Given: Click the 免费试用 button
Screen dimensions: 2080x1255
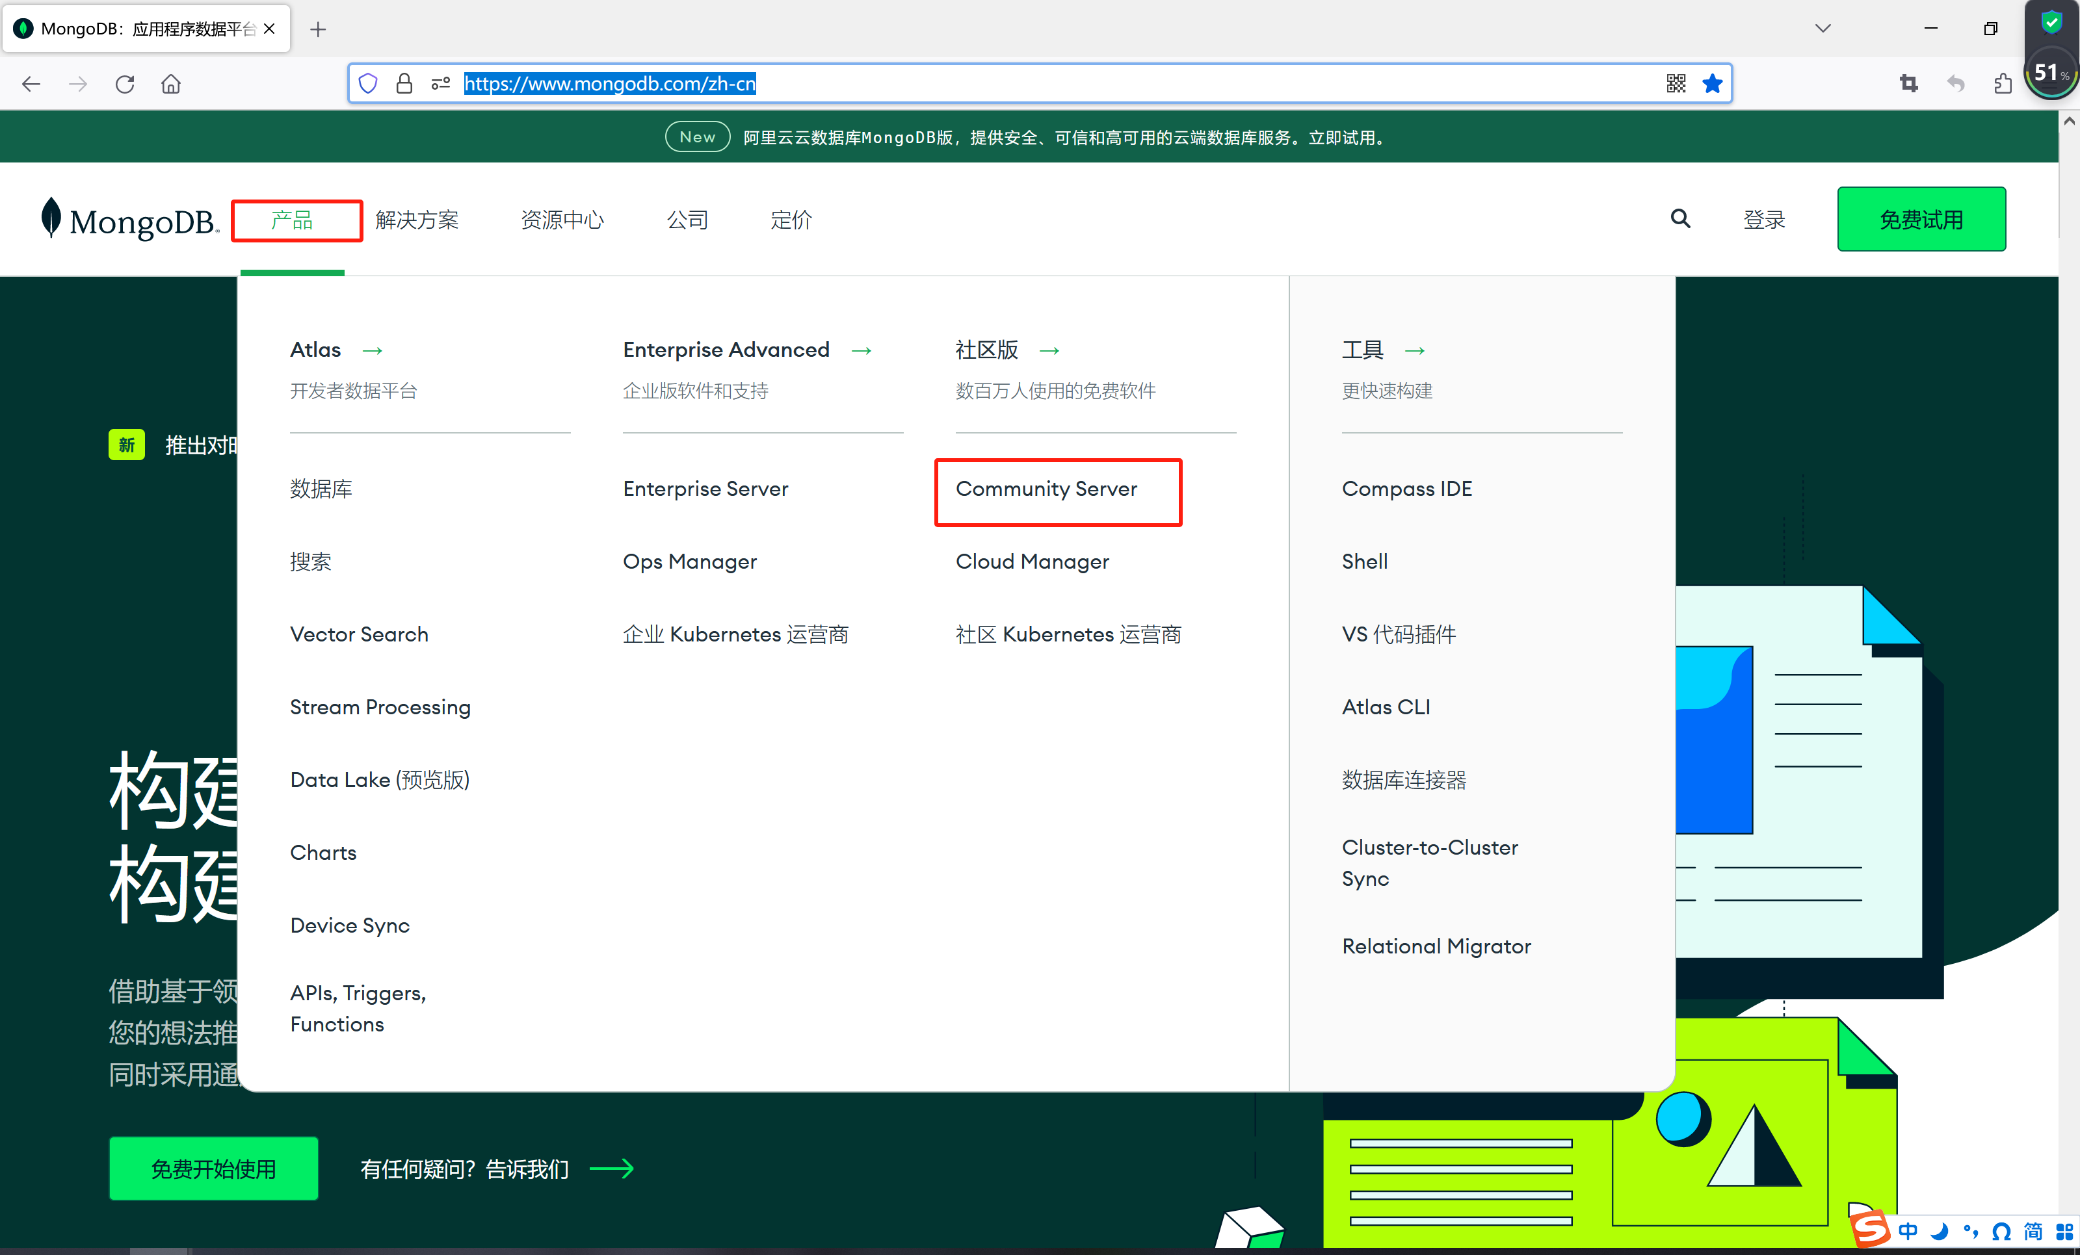Looking at the screenshot, I should click(1921, 218).
